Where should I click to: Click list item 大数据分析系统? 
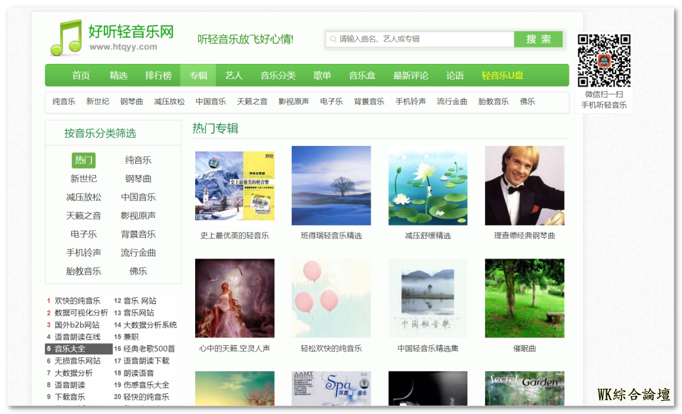point(150,325)
